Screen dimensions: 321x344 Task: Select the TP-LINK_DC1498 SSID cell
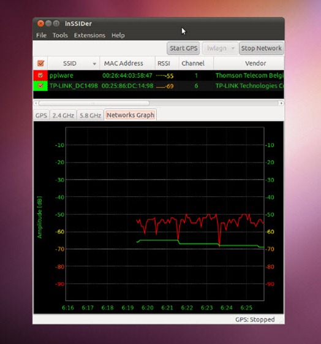(74, 86)
